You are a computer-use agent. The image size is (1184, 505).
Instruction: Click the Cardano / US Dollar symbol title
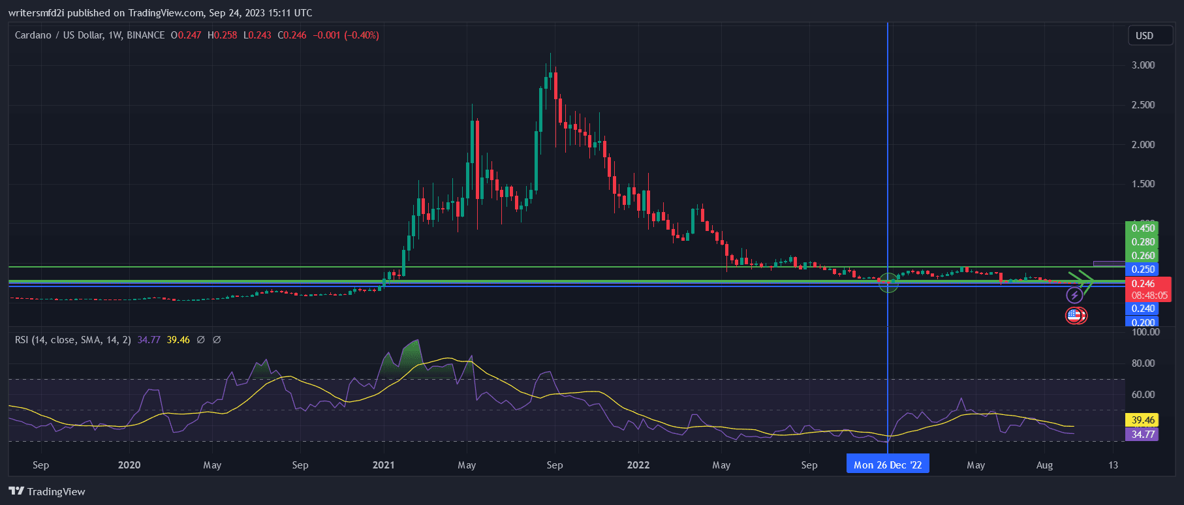pos(89,35)
